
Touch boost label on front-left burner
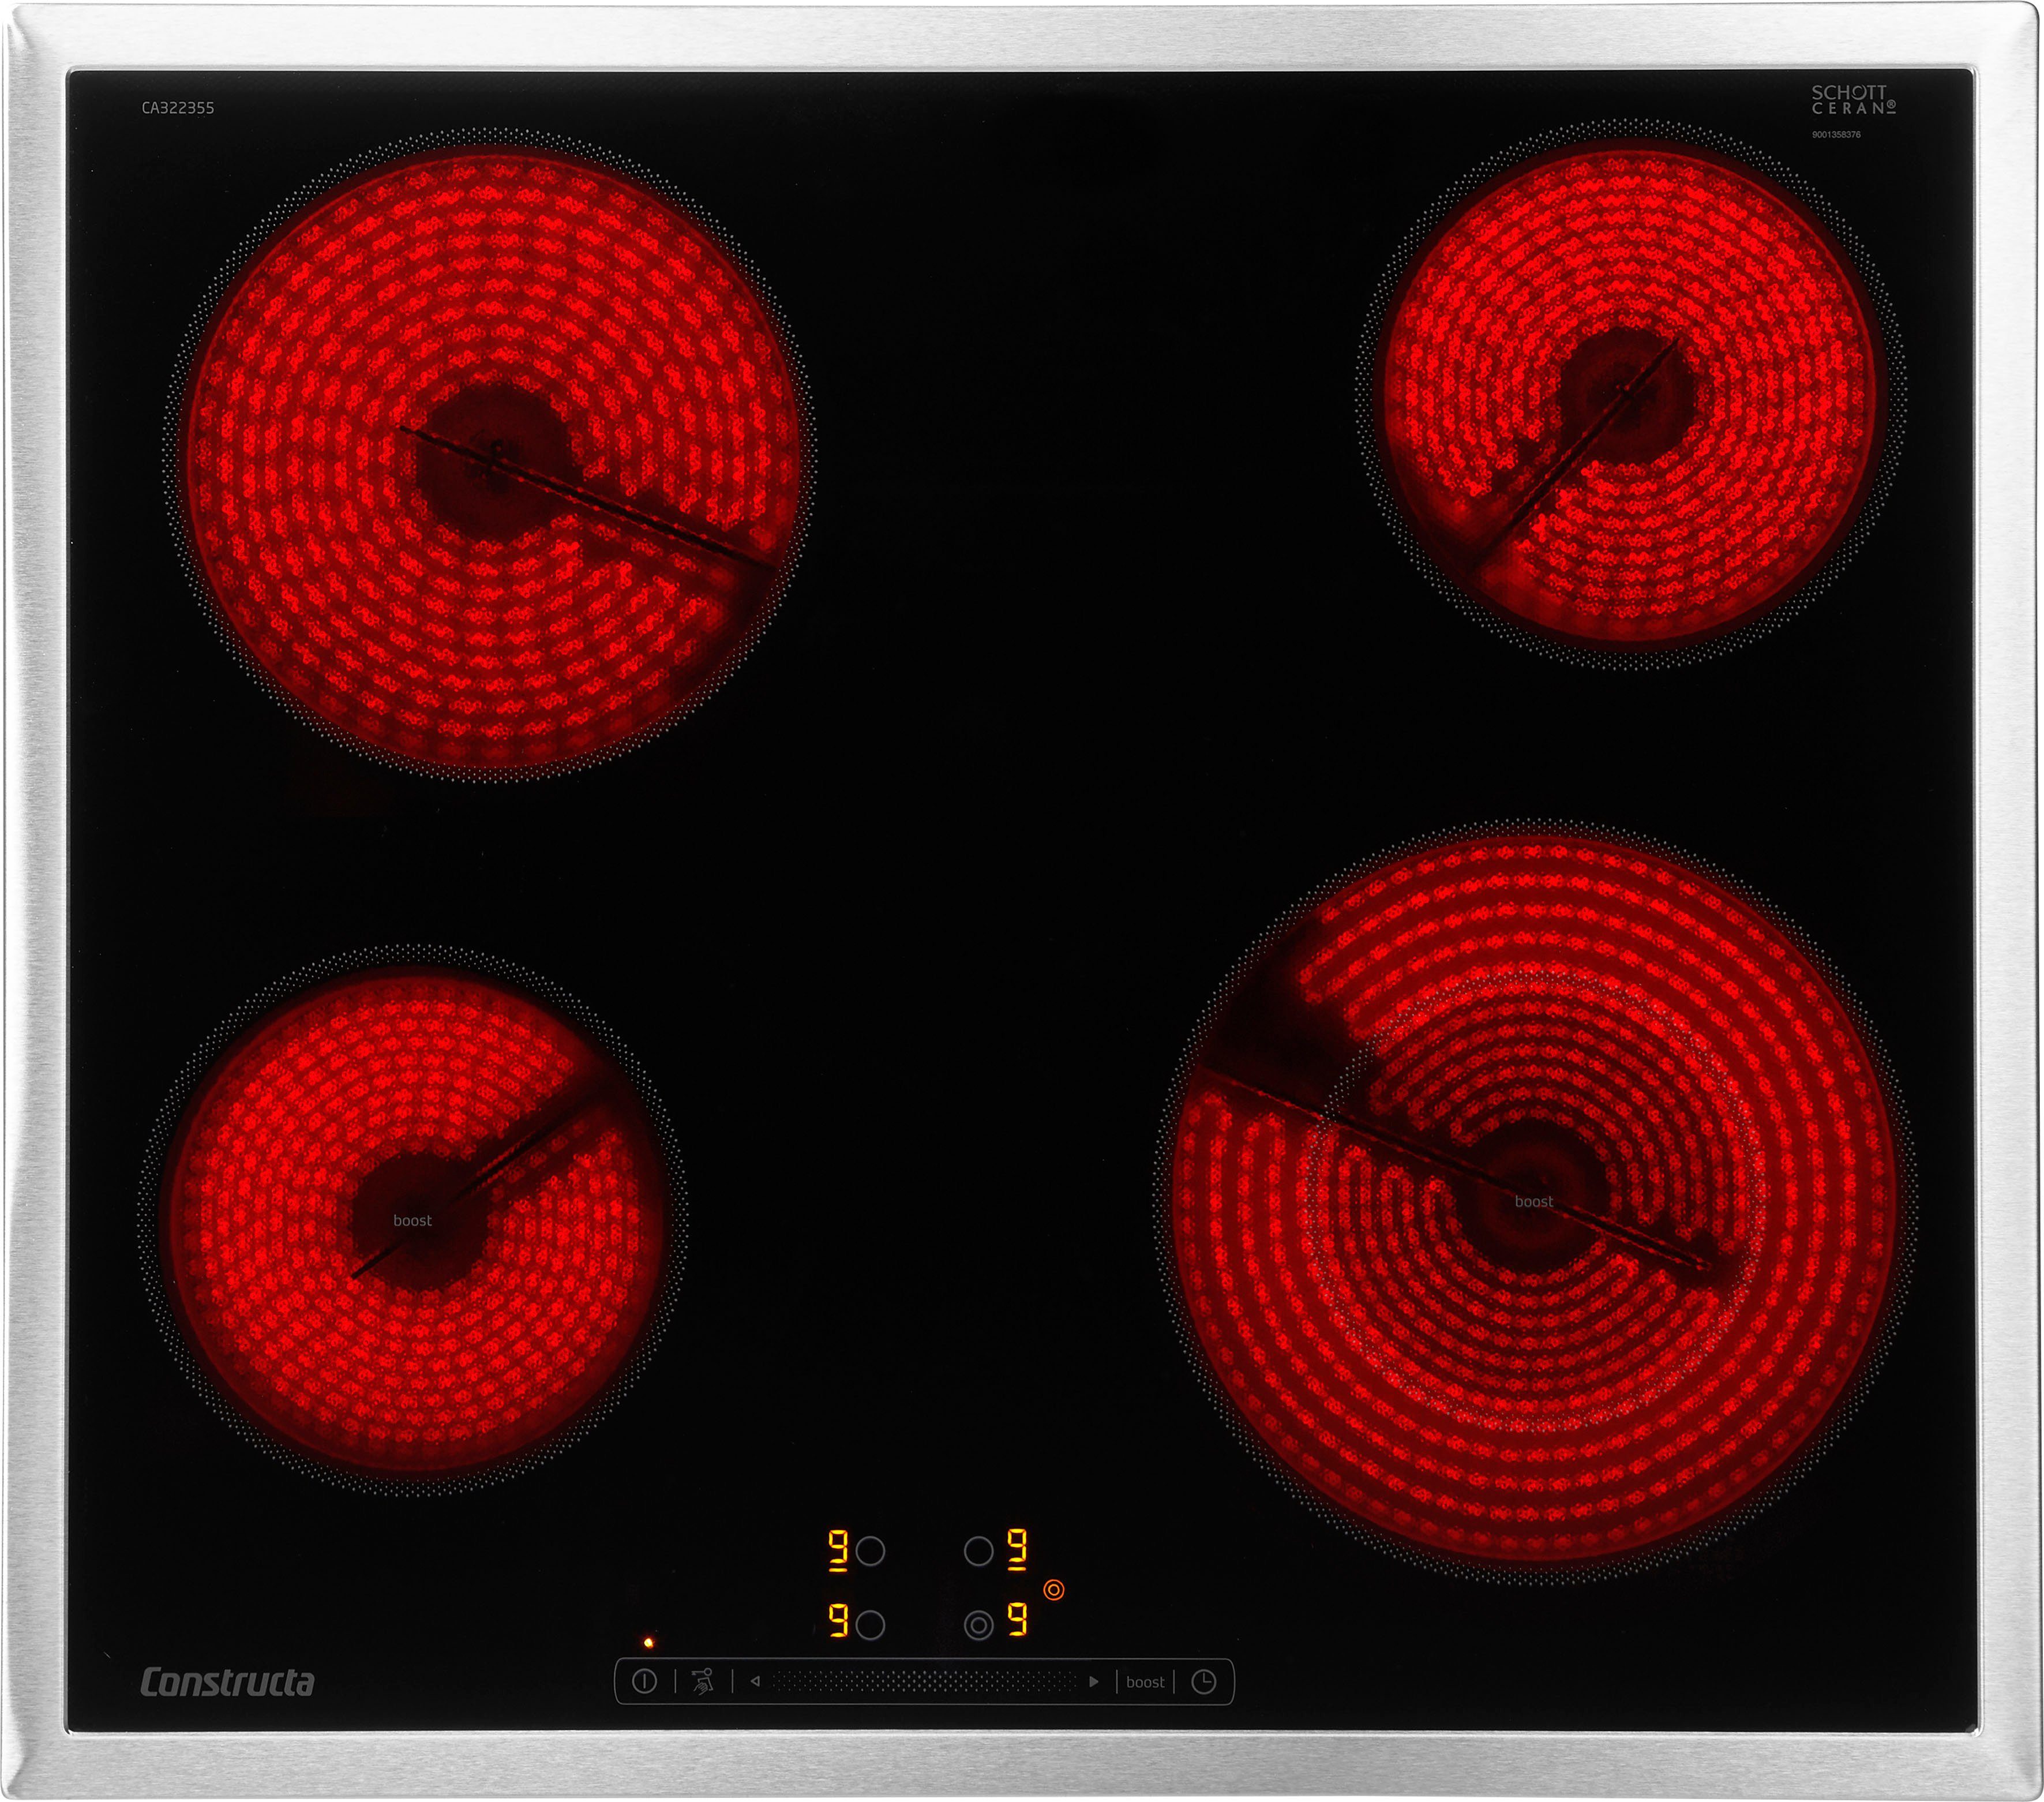[x=412, y=1220]
